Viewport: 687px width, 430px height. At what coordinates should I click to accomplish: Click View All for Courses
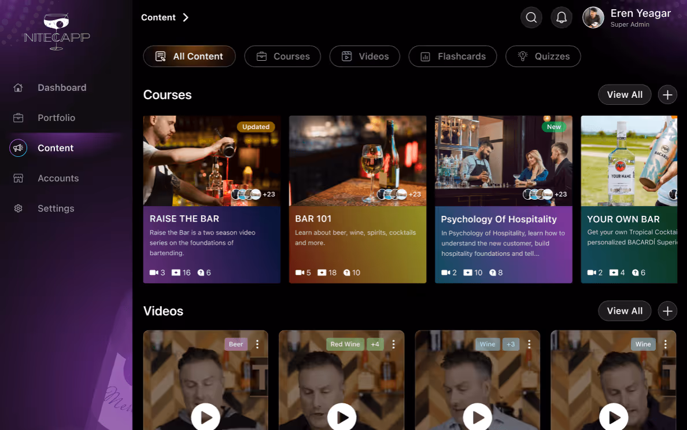[625, 95]
